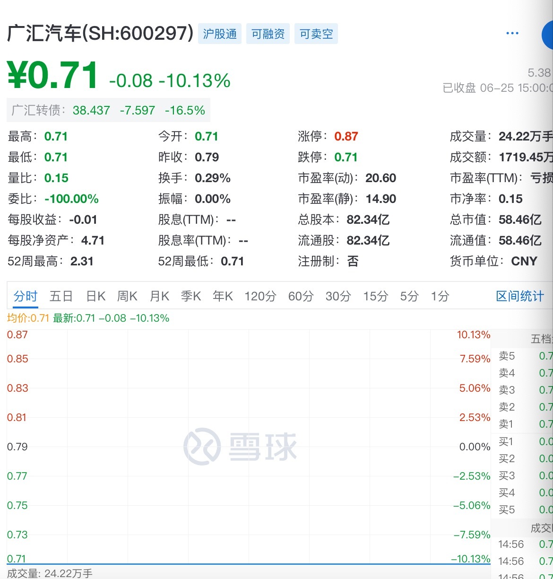Click the 总市值 value 58.46亿
Screen dimensions: 553x579
click(520, 220)
